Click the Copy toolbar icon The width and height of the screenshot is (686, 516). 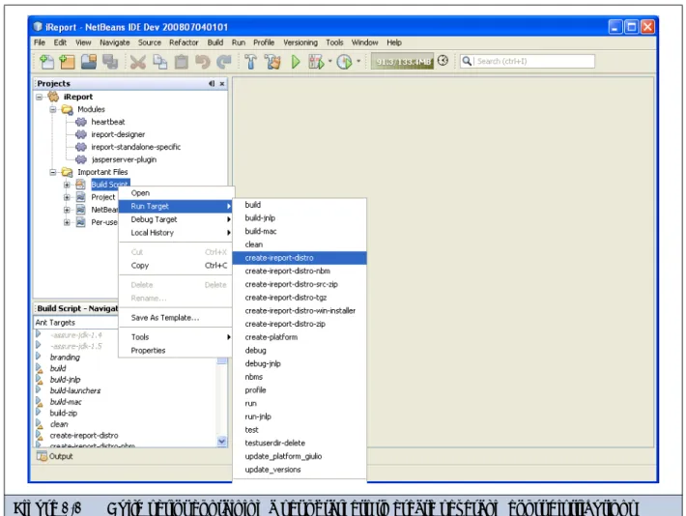point(159,62)
